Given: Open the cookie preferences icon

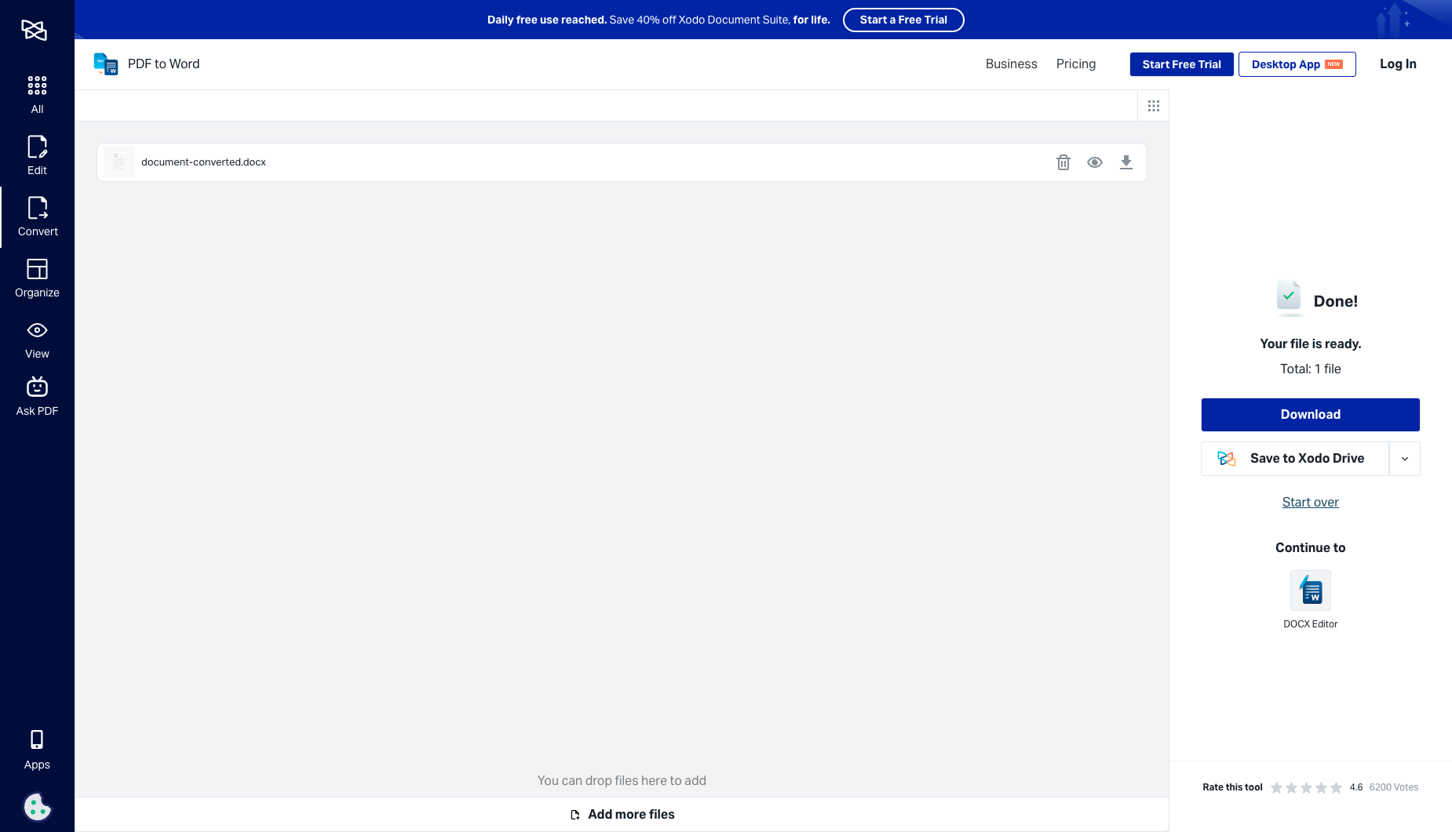Looking at the screenshot, I should [37, 806].
